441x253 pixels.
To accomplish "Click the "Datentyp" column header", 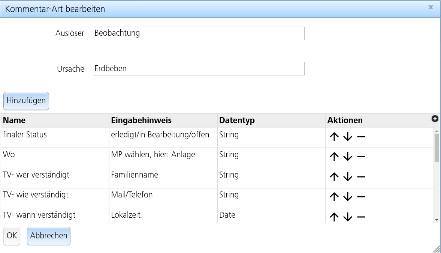I will [237, 120].
